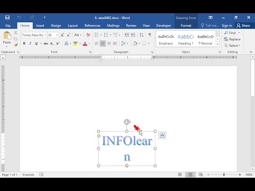Open the File menu
This screenshot has width=255, height=191.
pyautogui.click(x=8, y=25)
